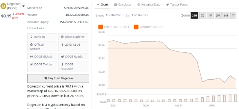Click the globe icon beside Official Website
This screenshot has height=109, width=239.
coord(32,45)
